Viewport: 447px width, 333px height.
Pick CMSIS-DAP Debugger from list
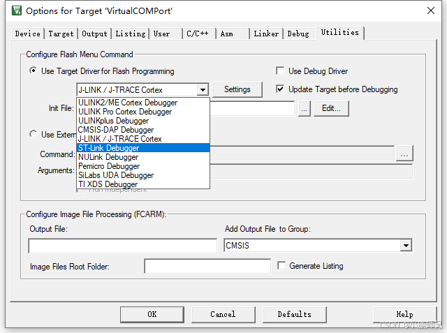[143, 130]
